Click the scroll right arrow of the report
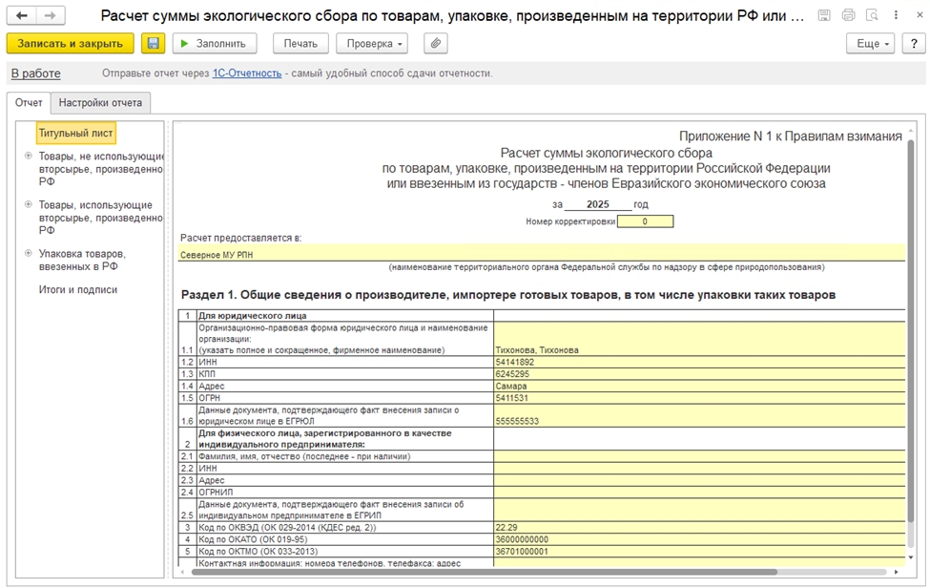The width and height of the screenshot is (930, 588). [x=897, y=572]
